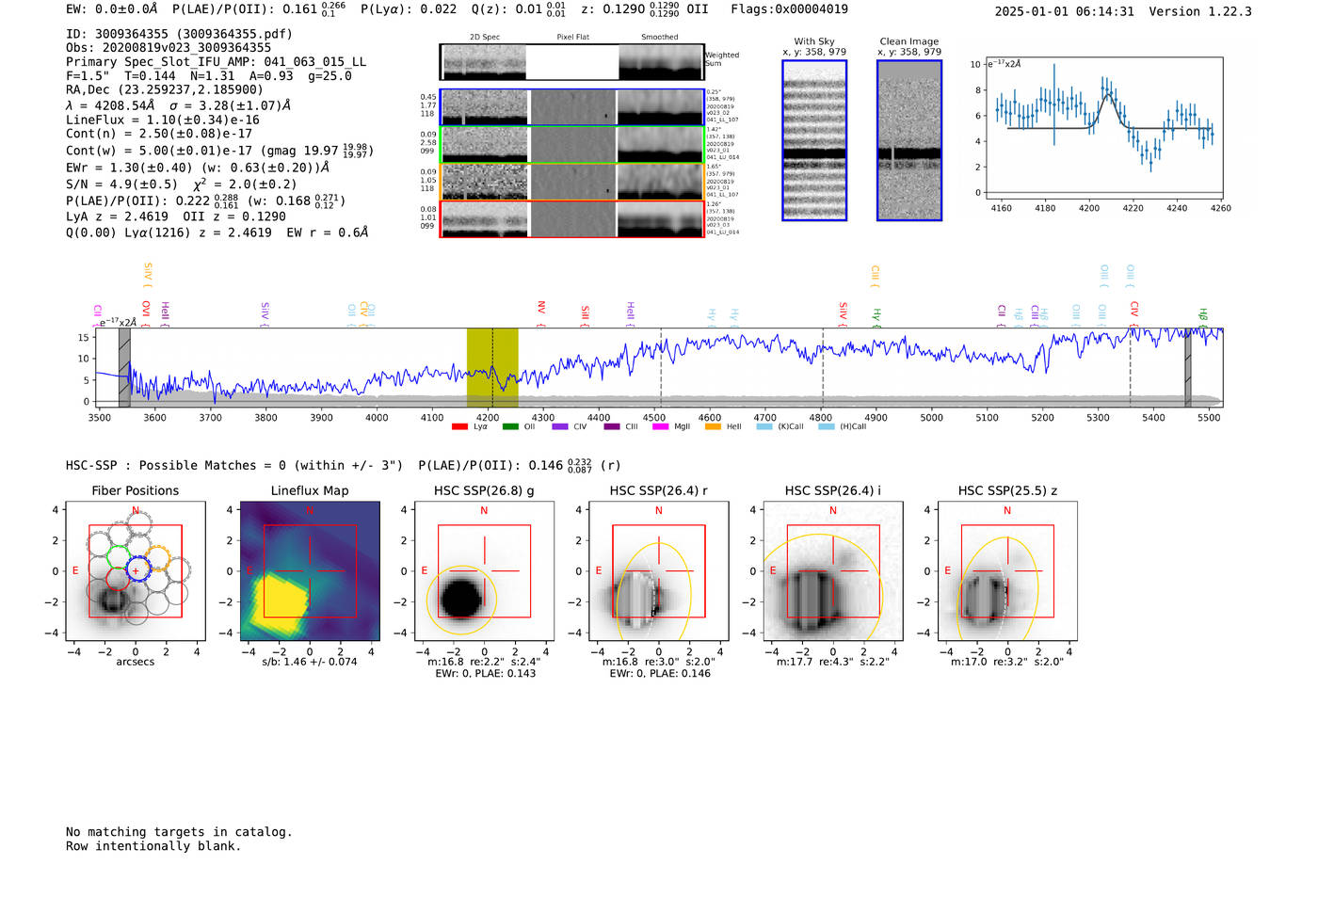
Task: Click the S/N = 4.9 line
Action: tap(182, 184)
